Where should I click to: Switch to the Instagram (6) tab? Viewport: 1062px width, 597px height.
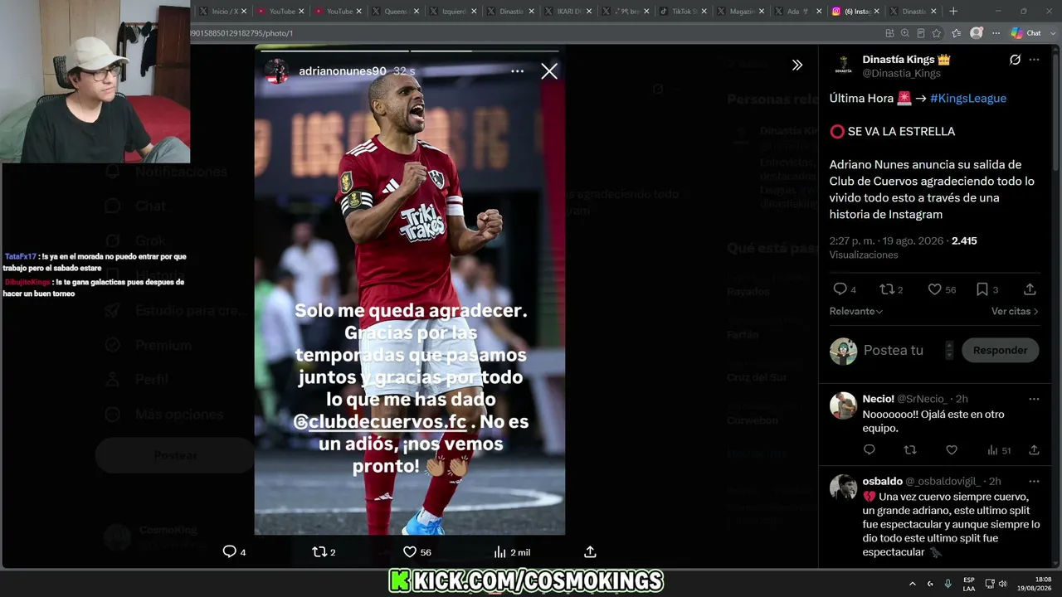pos(855,11)
